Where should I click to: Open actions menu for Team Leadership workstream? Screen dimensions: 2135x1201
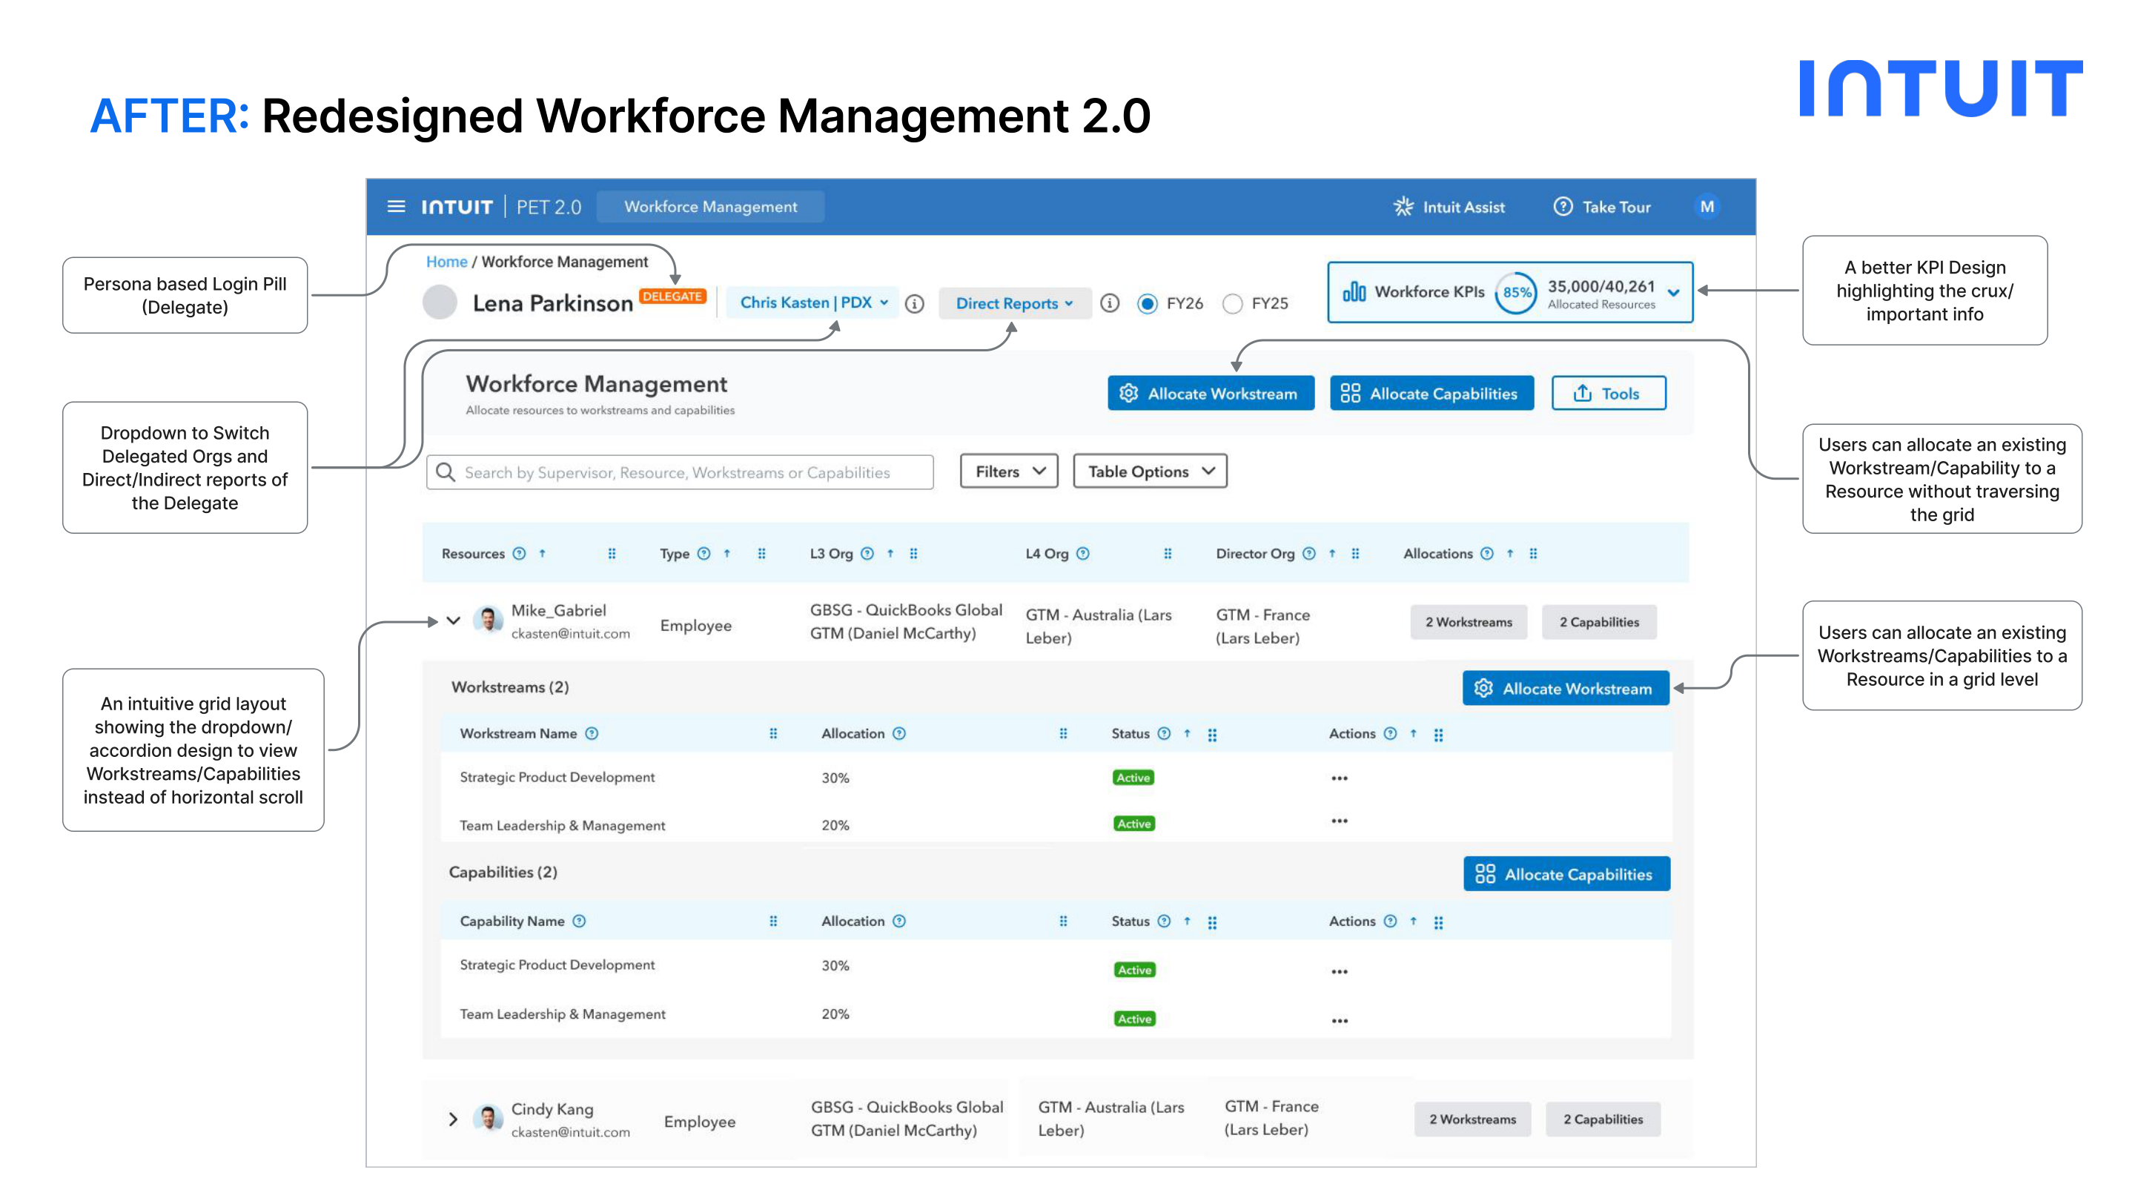point(1340,821)
